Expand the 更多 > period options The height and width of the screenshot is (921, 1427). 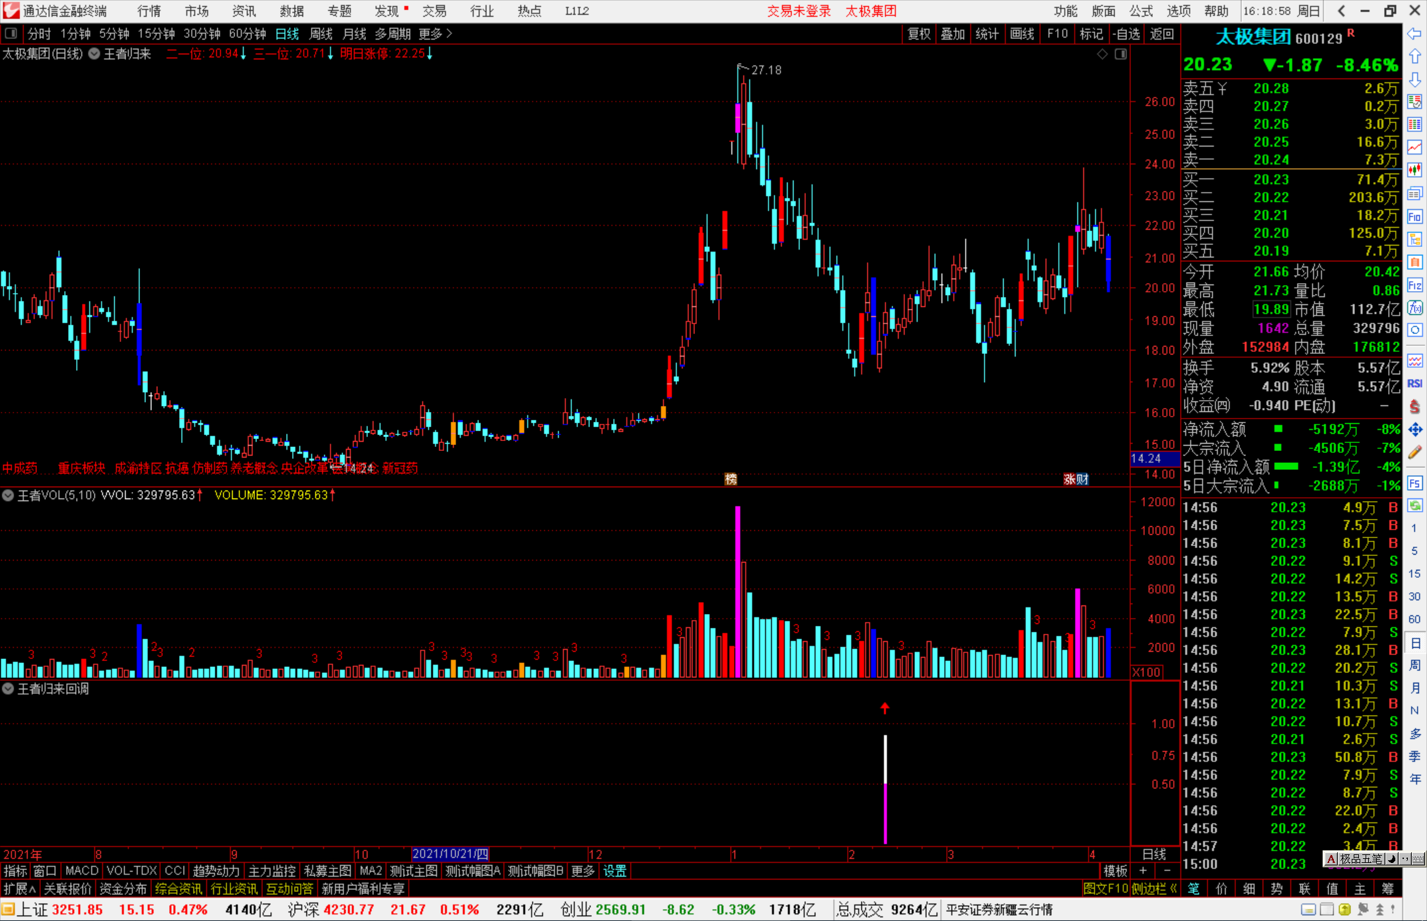[435, 34]
